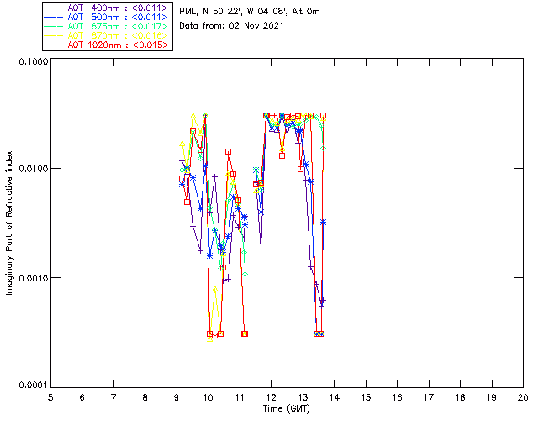Viewport: 538px width, 430px height.
Task: Click the x-axis label 9
Action: 177,397
